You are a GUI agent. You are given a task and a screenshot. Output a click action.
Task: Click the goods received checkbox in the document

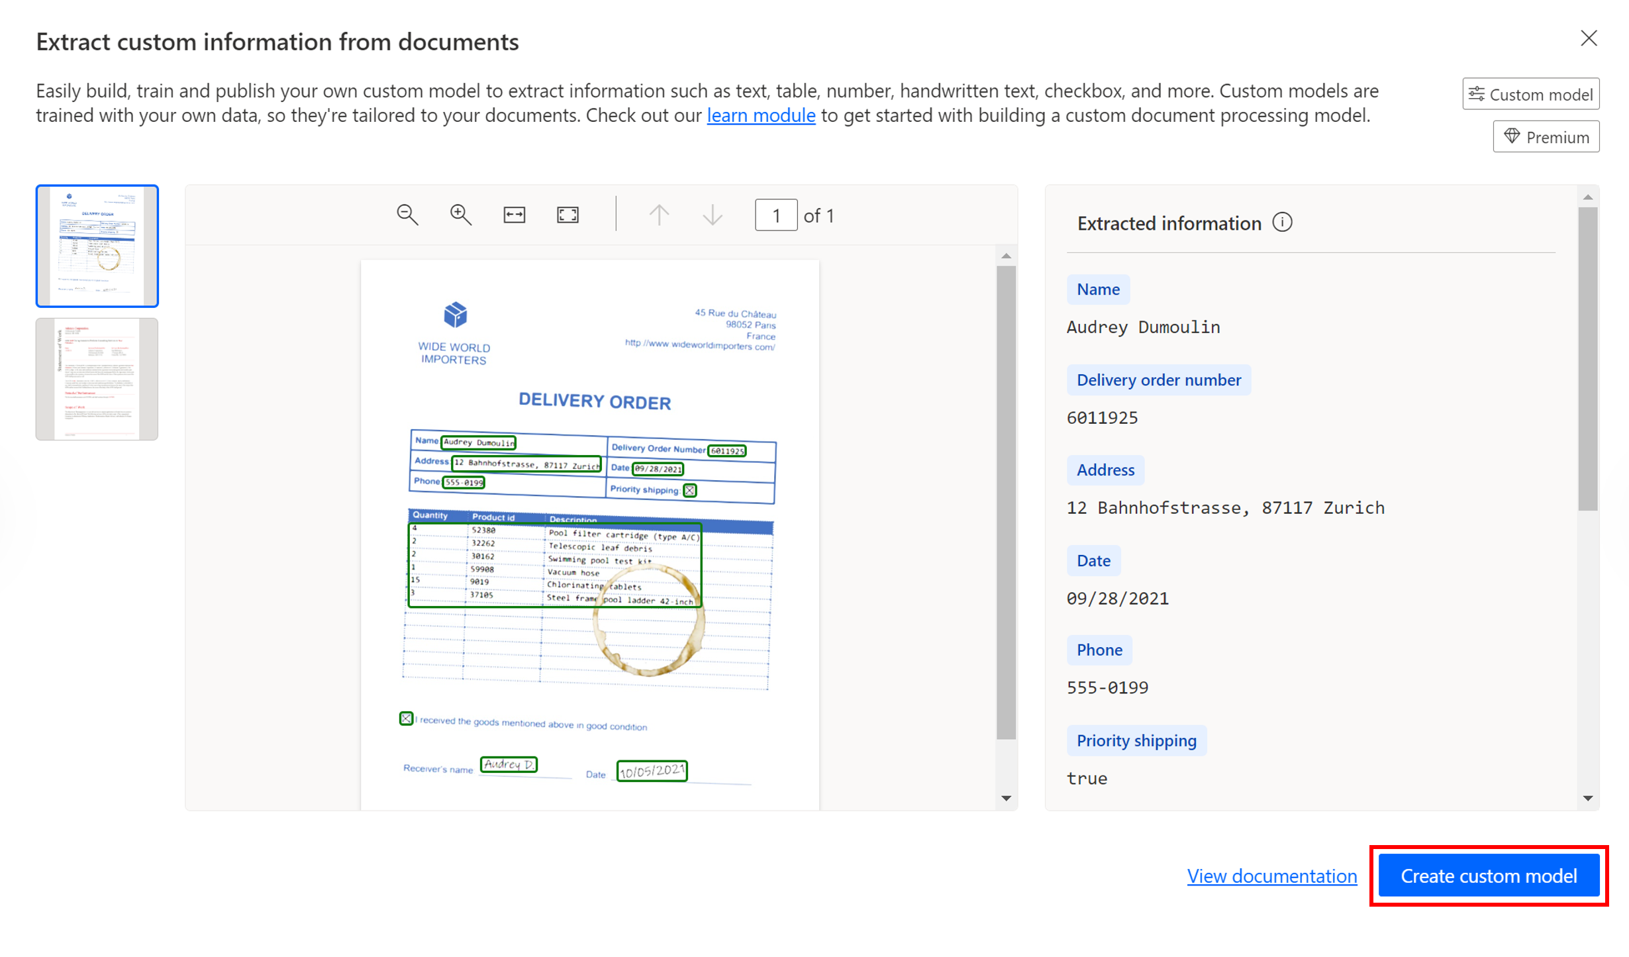coord(406,719)
